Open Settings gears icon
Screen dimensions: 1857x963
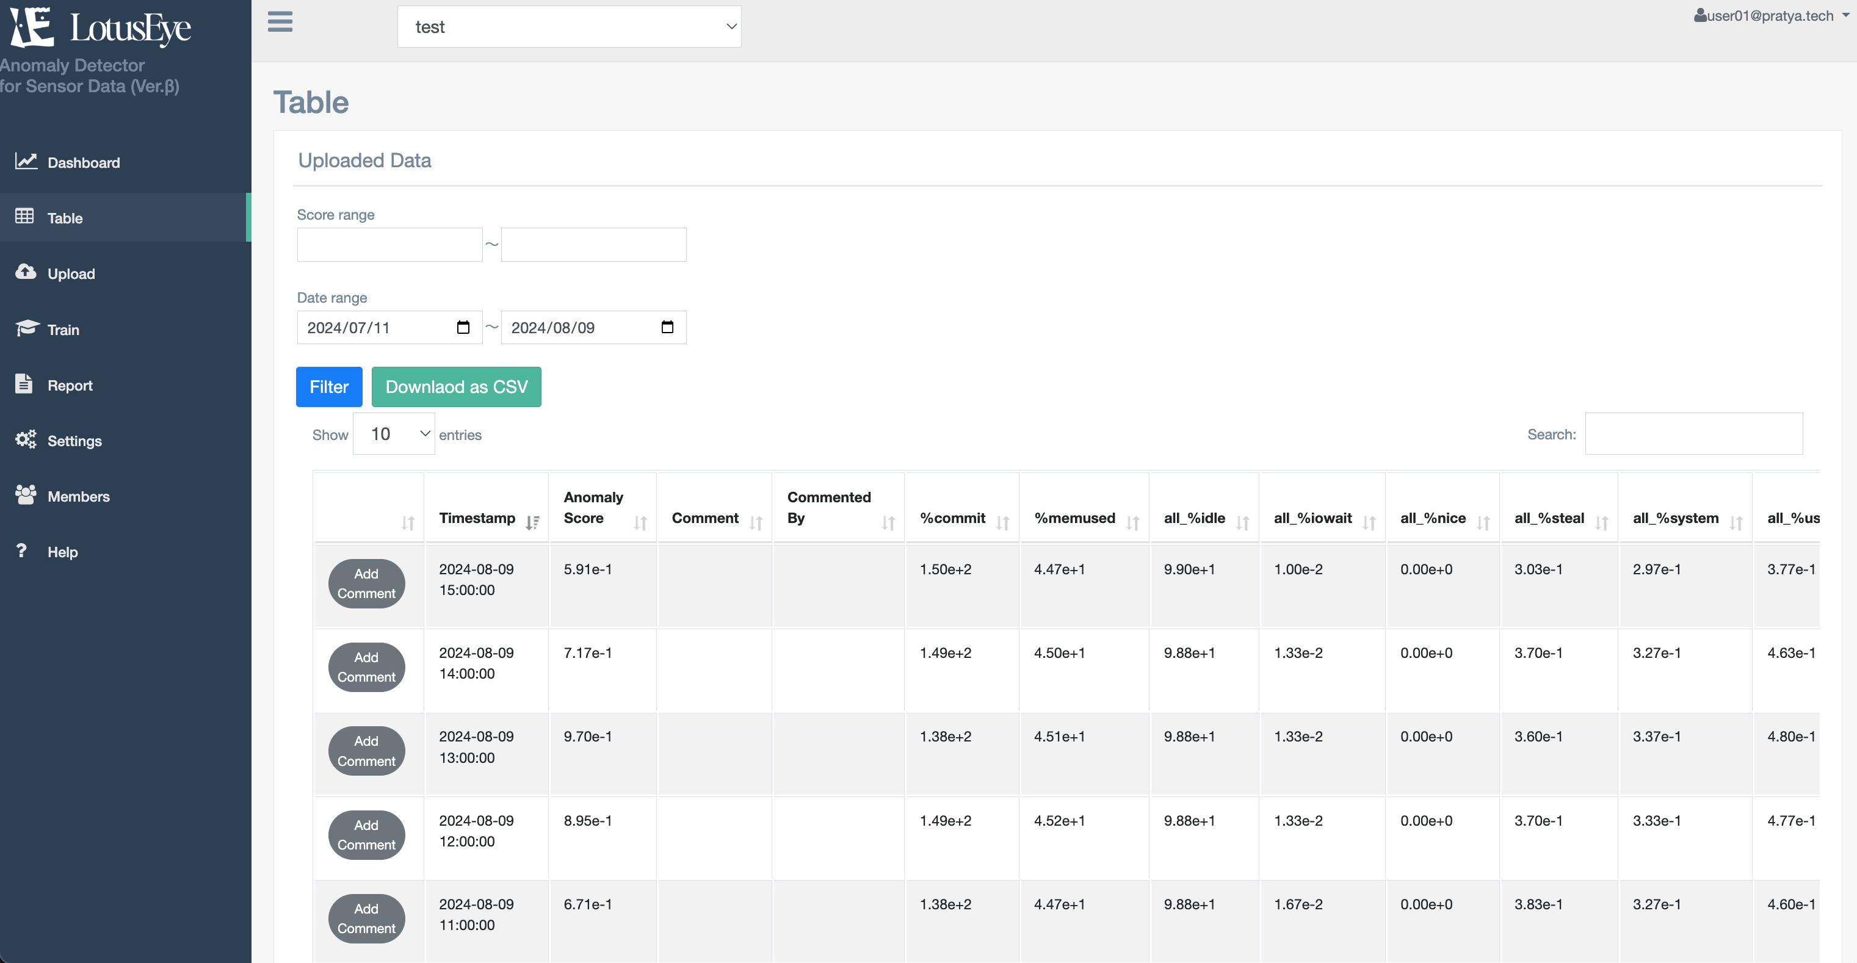pyautogui.click(x=26, y=439)
